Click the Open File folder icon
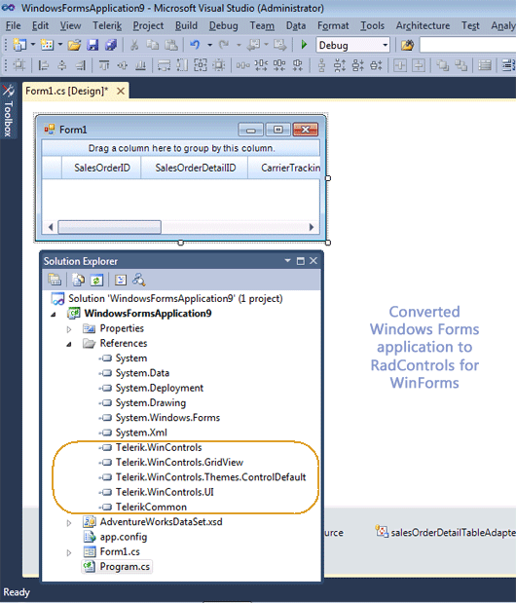The height and width of the screenshot is (603, 516). tap(74, 45)
